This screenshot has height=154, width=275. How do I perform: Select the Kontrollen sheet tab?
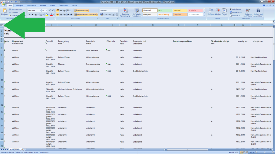click(x=15, y=149)
